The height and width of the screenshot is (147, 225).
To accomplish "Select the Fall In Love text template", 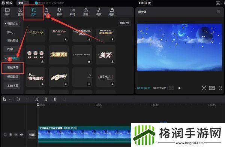I will pyautogui.click(x=59, y=35).
